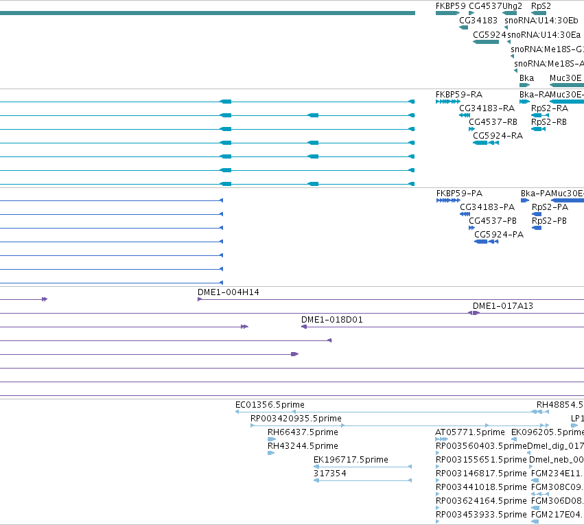Screen dimensions: 584x525
Task: Click the CG34183-RA transcript label
Action: (x=487, y=108)
